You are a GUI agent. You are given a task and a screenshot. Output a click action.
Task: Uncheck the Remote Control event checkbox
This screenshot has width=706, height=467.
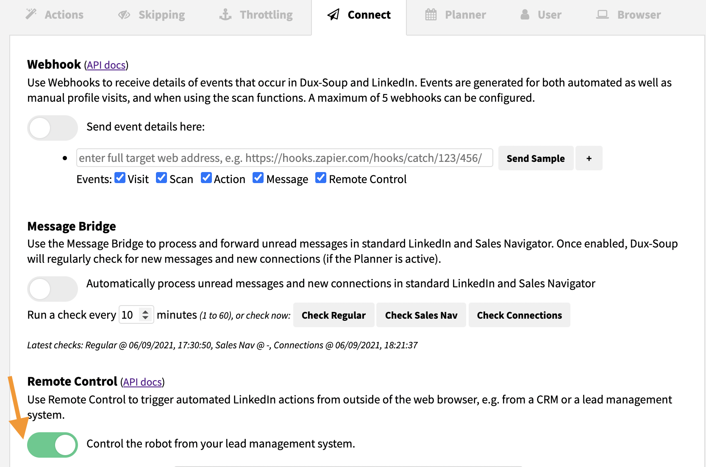(x=321, y=178)
